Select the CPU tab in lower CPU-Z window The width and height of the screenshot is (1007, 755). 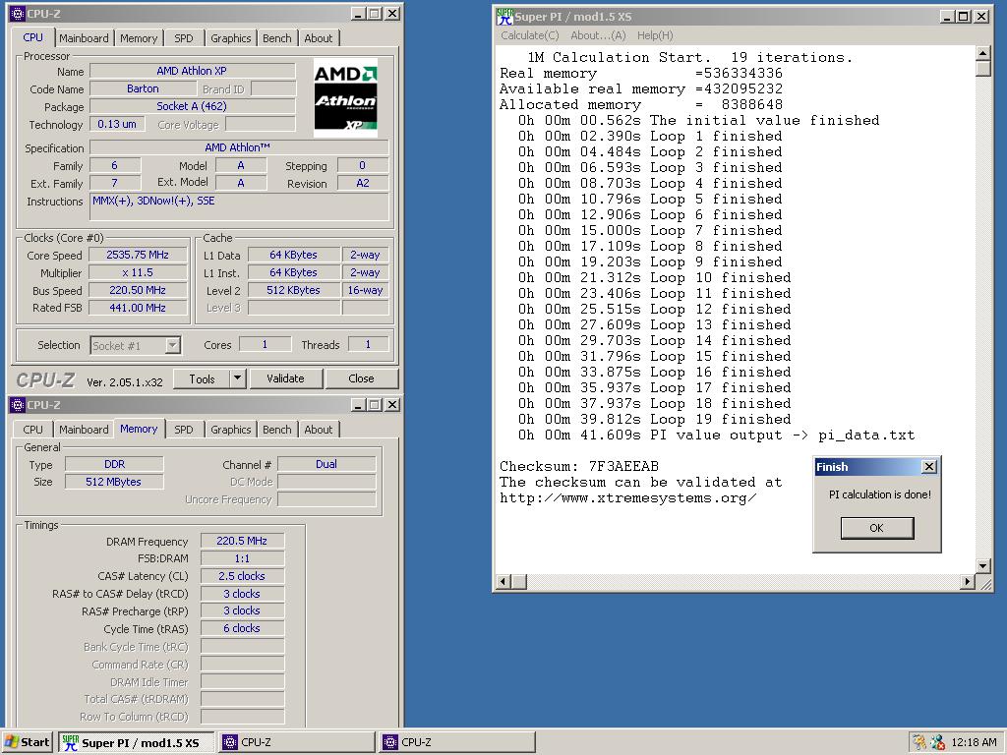[32, 430]
